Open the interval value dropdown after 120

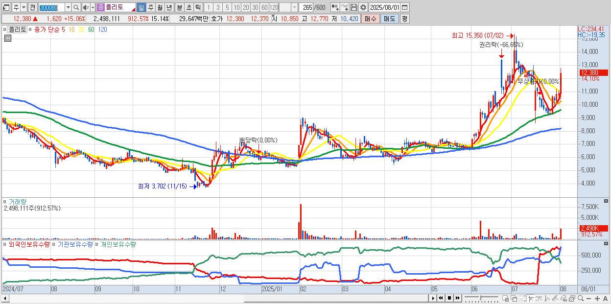pyautogui.click(x=294, y=7)
